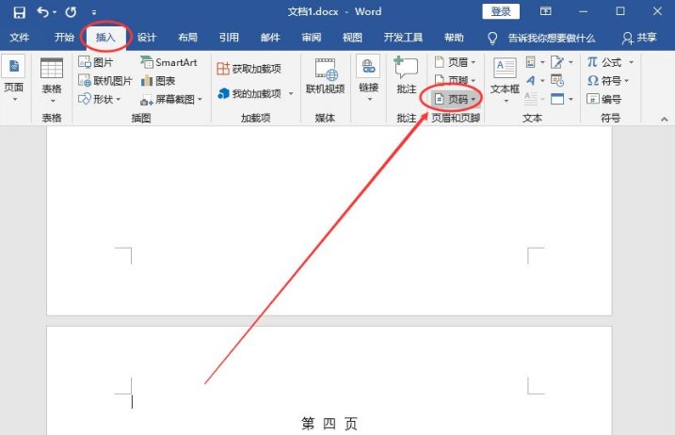Click the 第 四 页 text in document

[329, 424]
